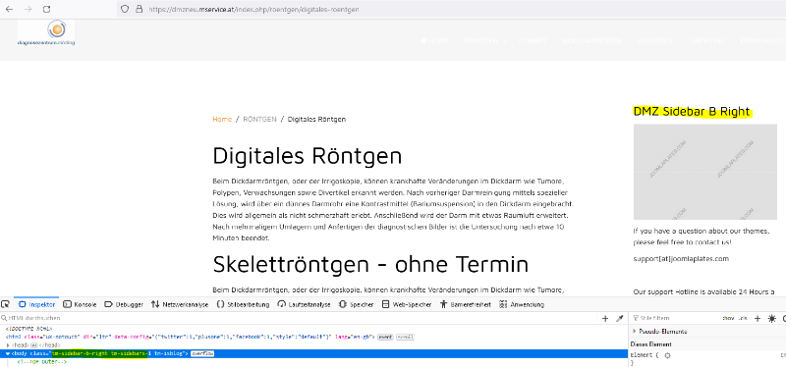This screenshot has height=367, width=786.
Task: Add new node with plus icon
Action: [x=605, y=319]
